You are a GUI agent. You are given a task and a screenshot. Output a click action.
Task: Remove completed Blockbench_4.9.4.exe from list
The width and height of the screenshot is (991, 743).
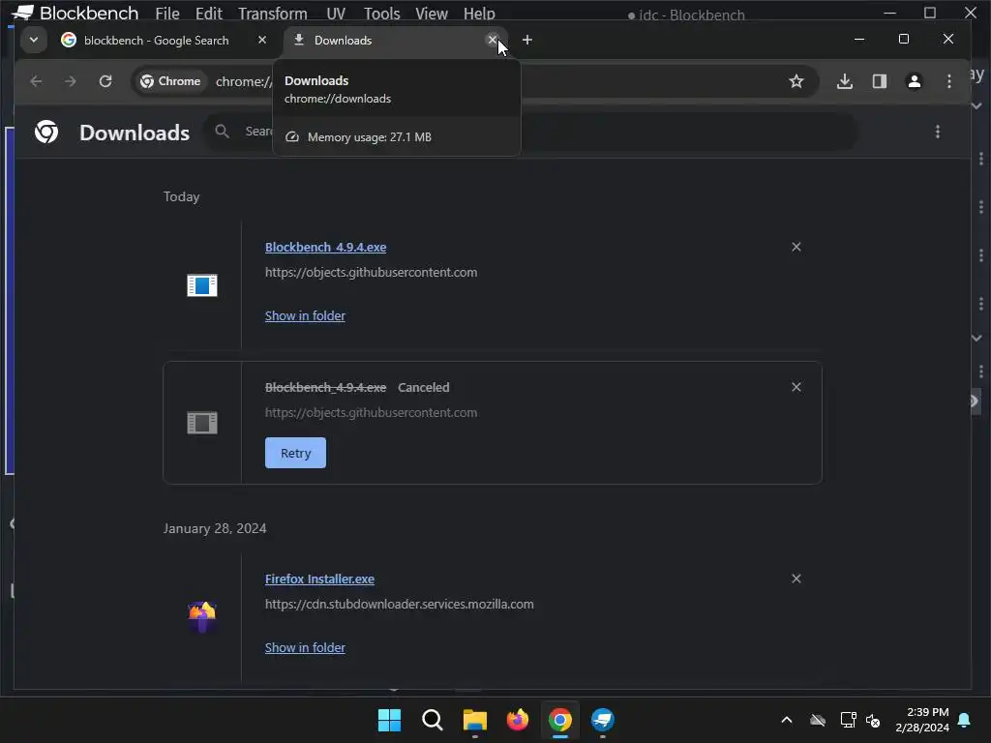(x=796, y=247)
